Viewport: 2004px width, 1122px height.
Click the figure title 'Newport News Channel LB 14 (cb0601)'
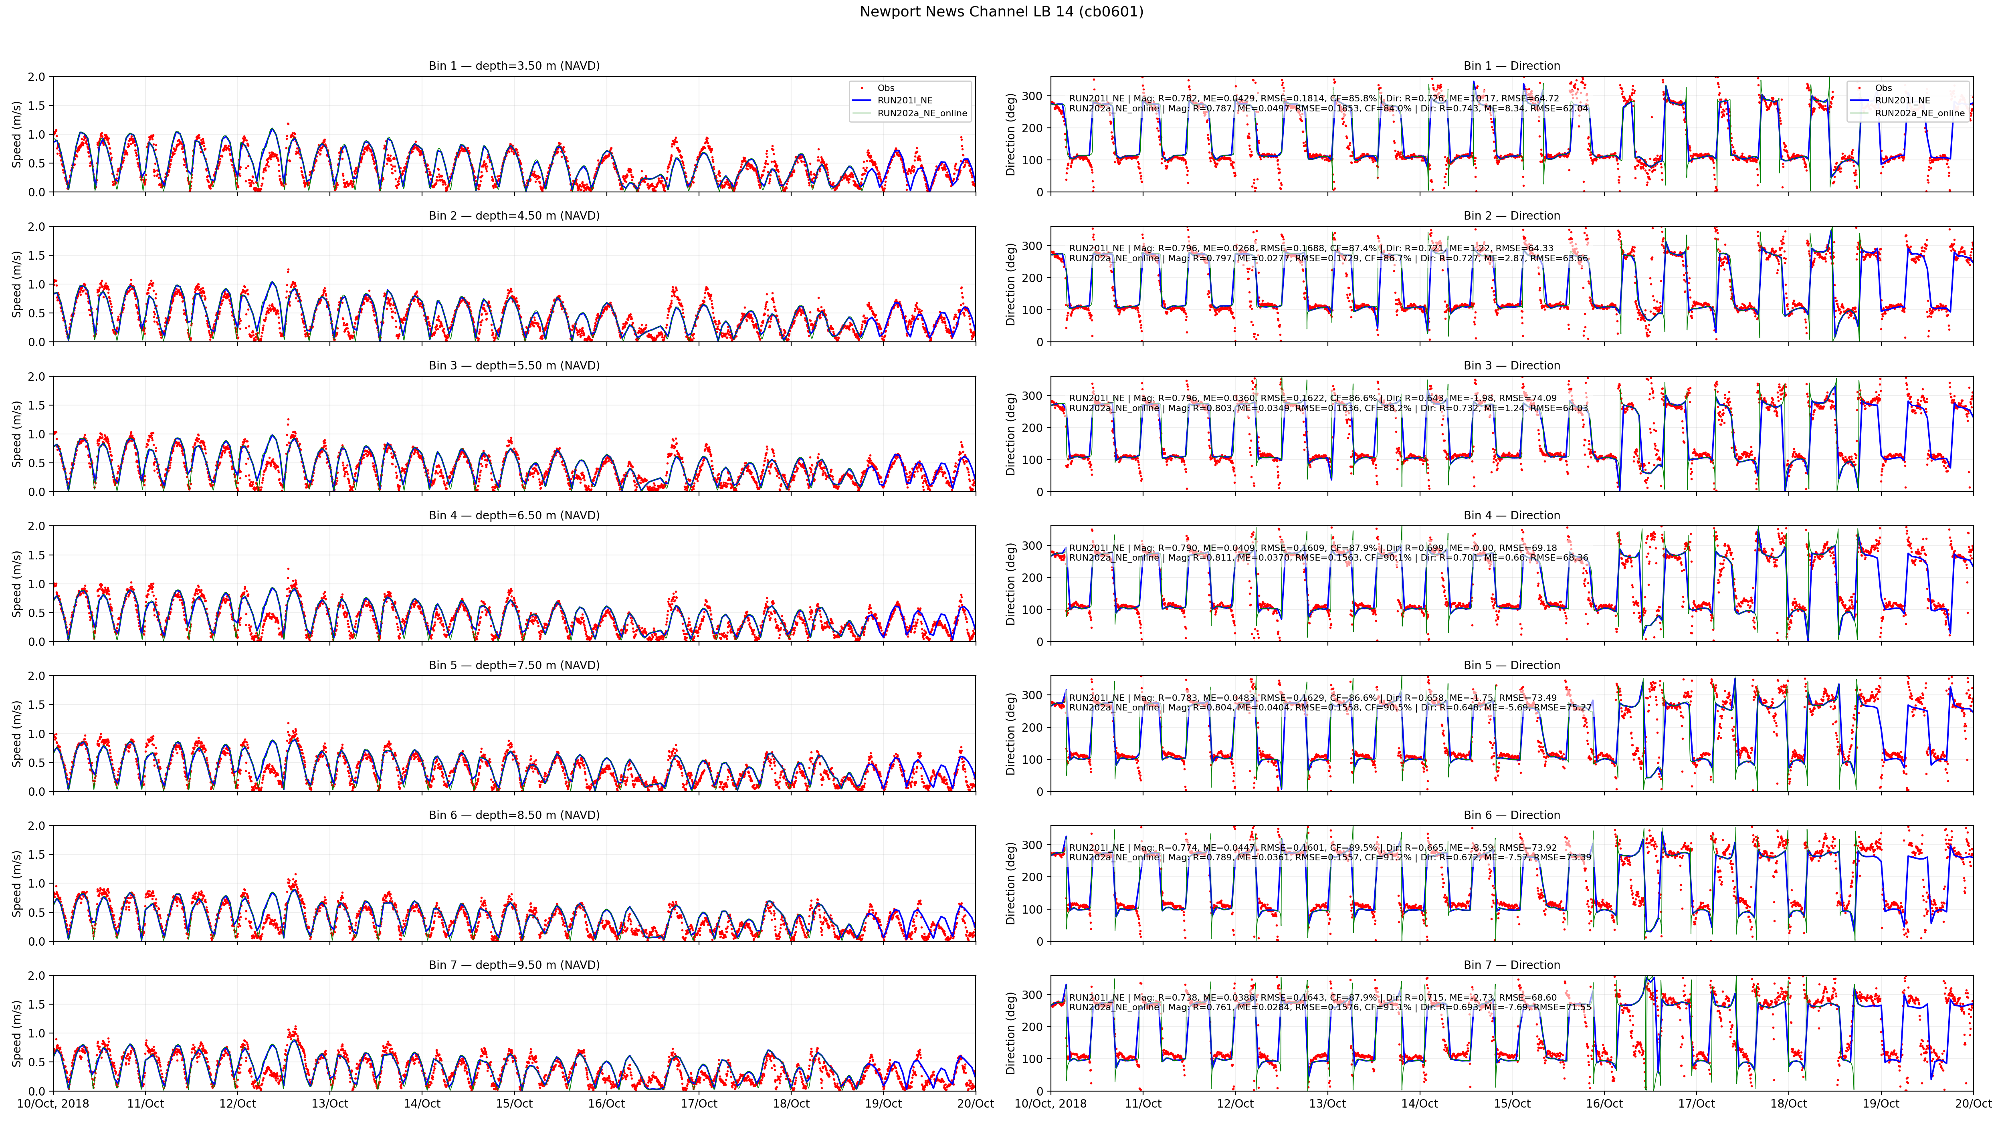point(1001,12)
